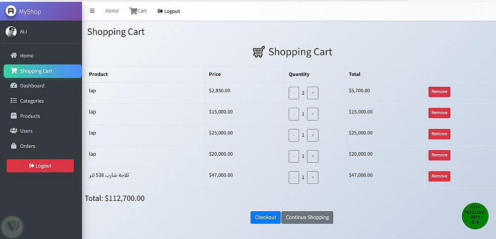Click Site Malicious Rate green badge
This screenshot has width=496, height=239.
click(475, 216)
